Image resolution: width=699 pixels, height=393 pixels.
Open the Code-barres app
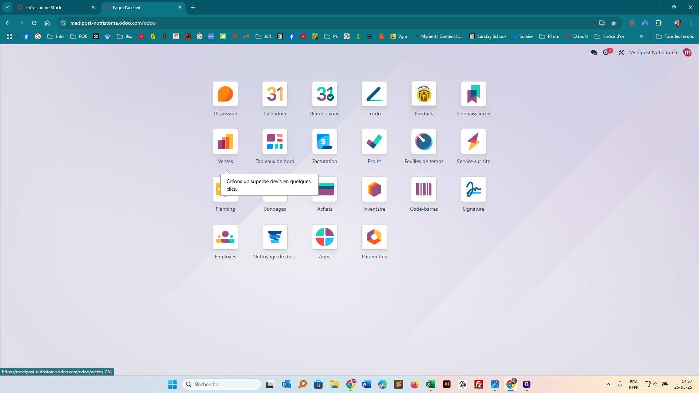(424, 189)
